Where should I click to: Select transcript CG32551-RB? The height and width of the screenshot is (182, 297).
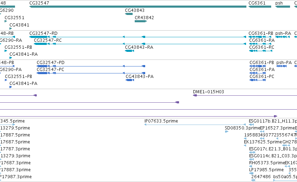tap(6, 51)
